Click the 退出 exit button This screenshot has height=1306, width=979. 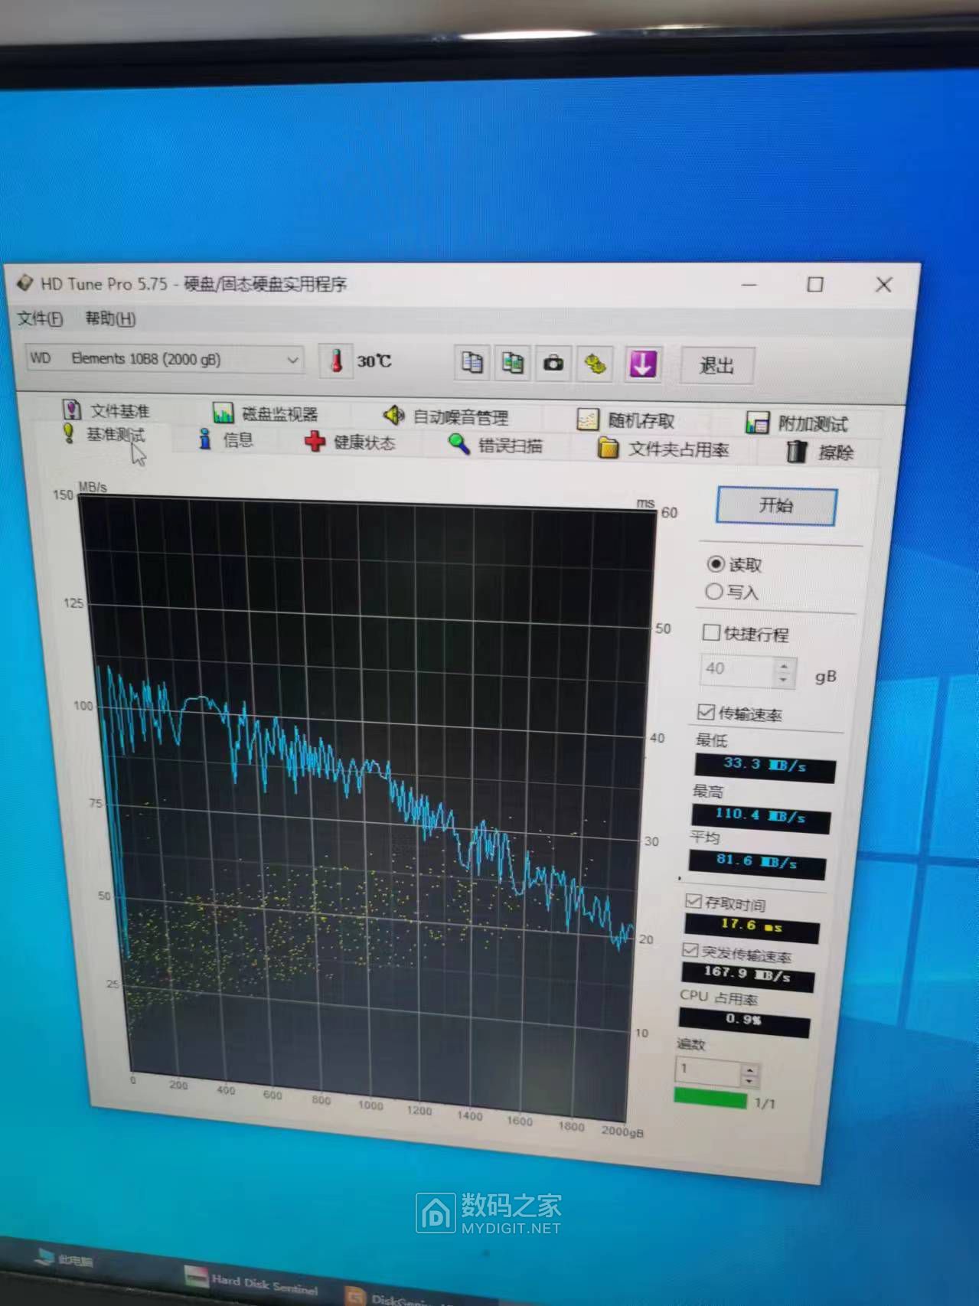pos(717,366)
